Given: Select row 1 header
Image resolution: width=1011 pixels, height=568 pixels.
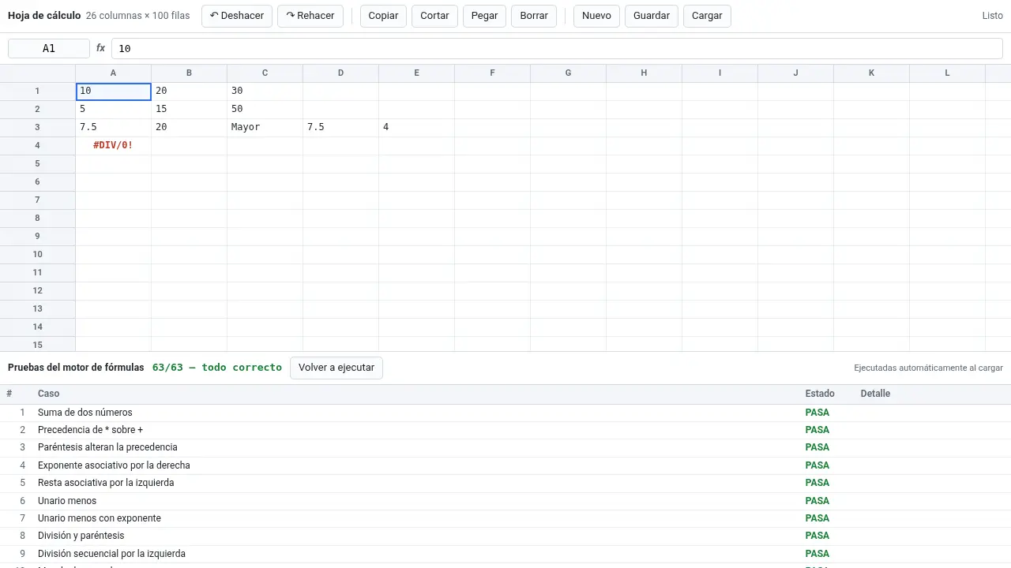Looking at the screenshot, I should tap(37, 92).
